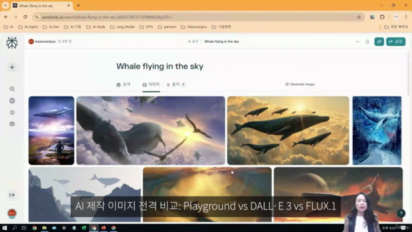Viewport: 412px width, 232px height.
Task: View site information icon
Action: (37, 17)
